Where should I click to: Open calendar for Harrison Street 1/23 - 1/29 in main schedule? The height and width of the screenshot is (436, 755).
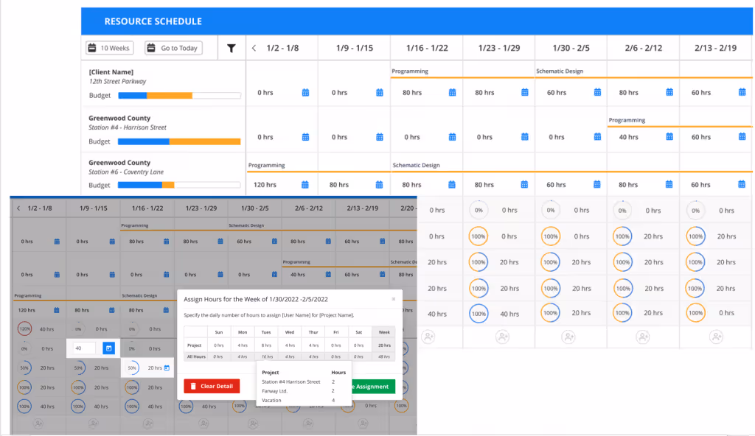(524, 137)
